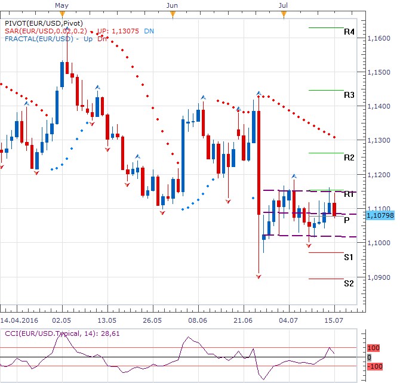Click the pivot P level label
This screenshot has width=400, height=383.
347,220
